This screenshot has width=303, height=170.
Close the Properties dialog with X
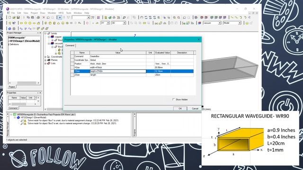coord(199,40)
